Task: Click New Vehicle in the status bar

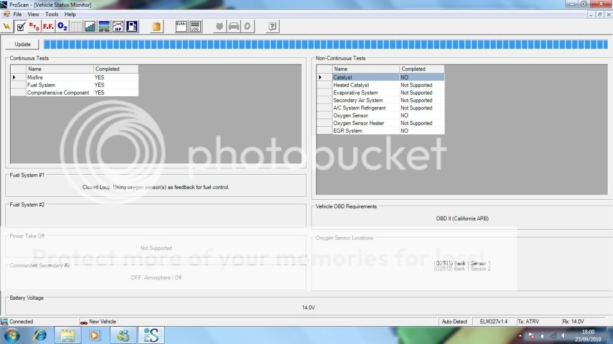Action: [x=102, y=322]
